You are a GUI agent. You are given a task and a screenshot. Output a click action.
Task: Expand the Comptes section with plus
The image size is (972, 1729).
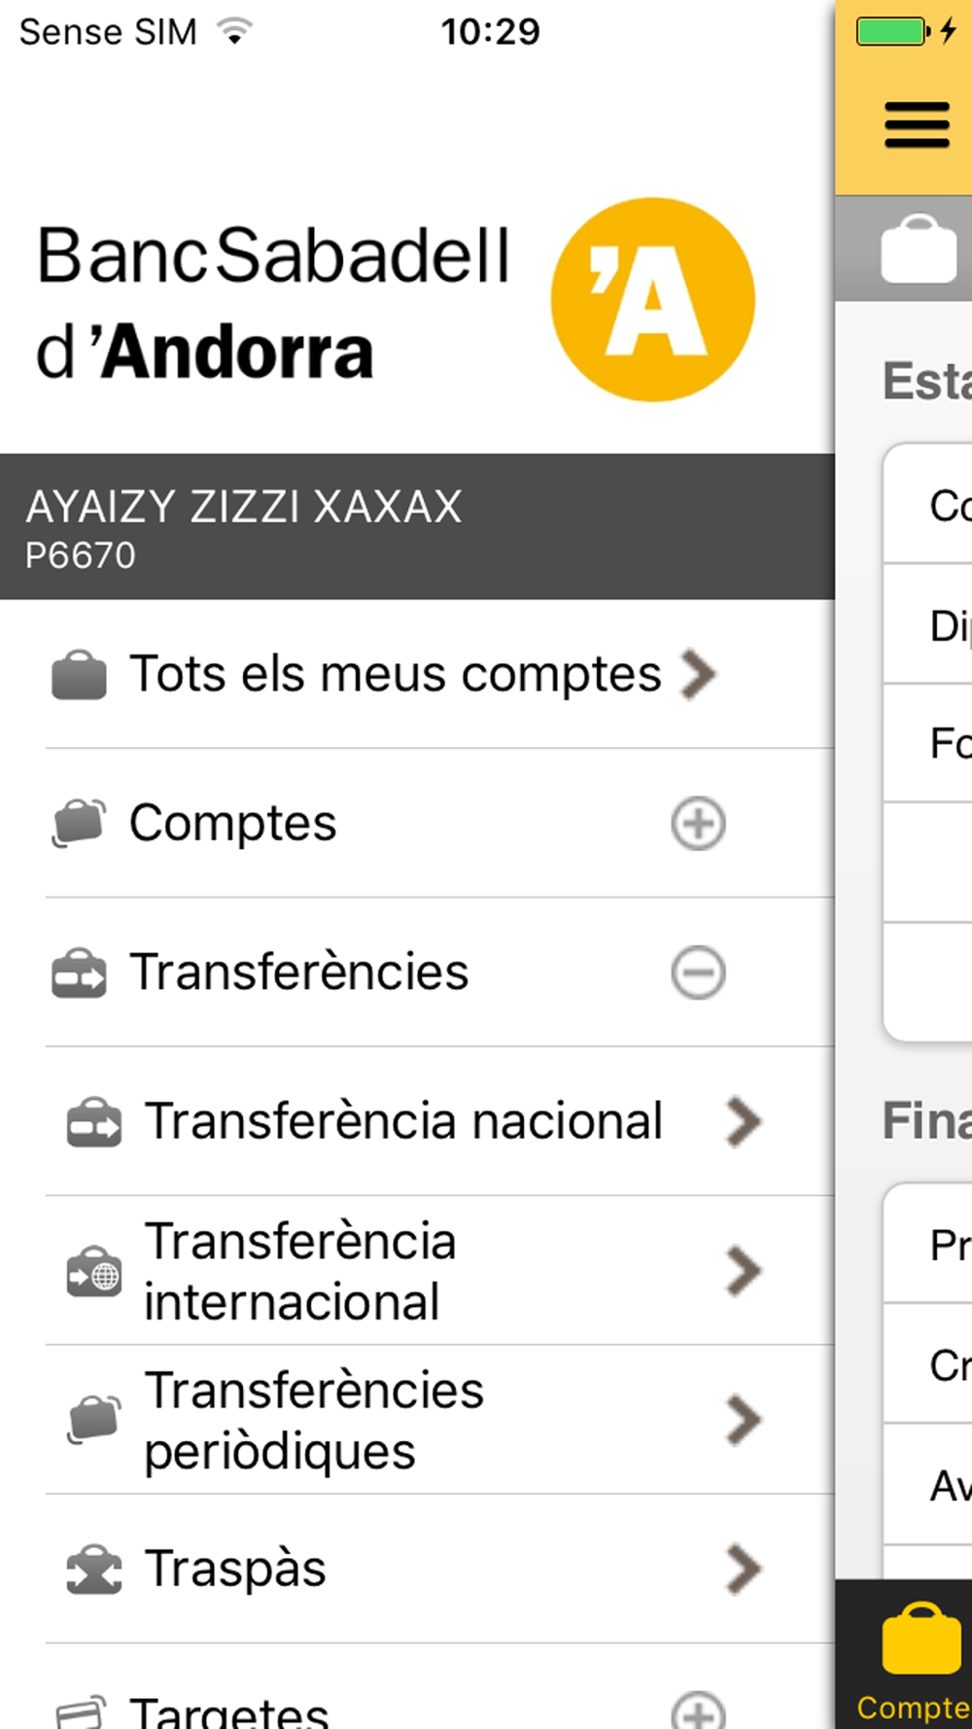pos(698,824)
